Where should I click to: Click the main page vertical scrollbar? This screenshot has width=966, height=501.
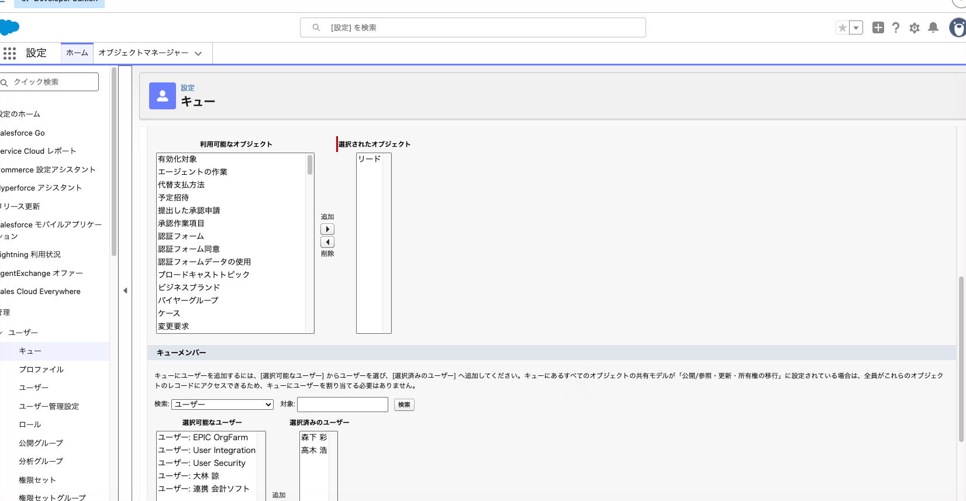(961, 359)
